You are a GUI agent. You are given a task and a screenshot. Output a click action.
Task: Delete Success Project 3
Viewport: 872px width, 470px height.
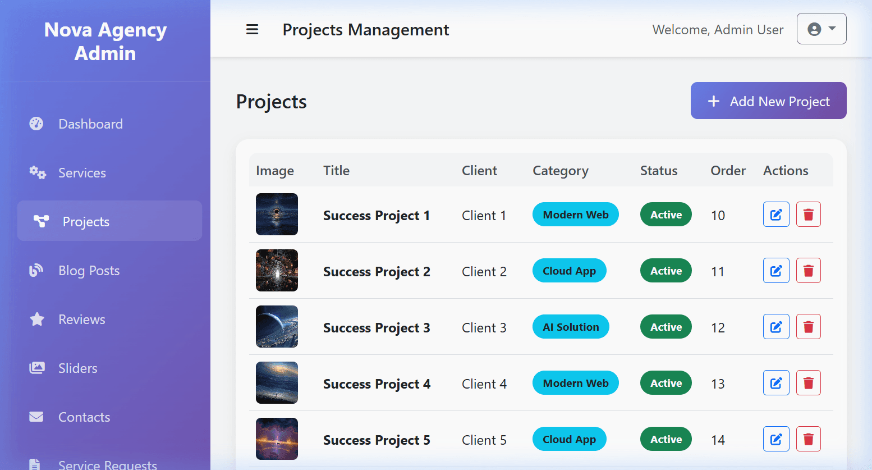(x=809, y=327)
